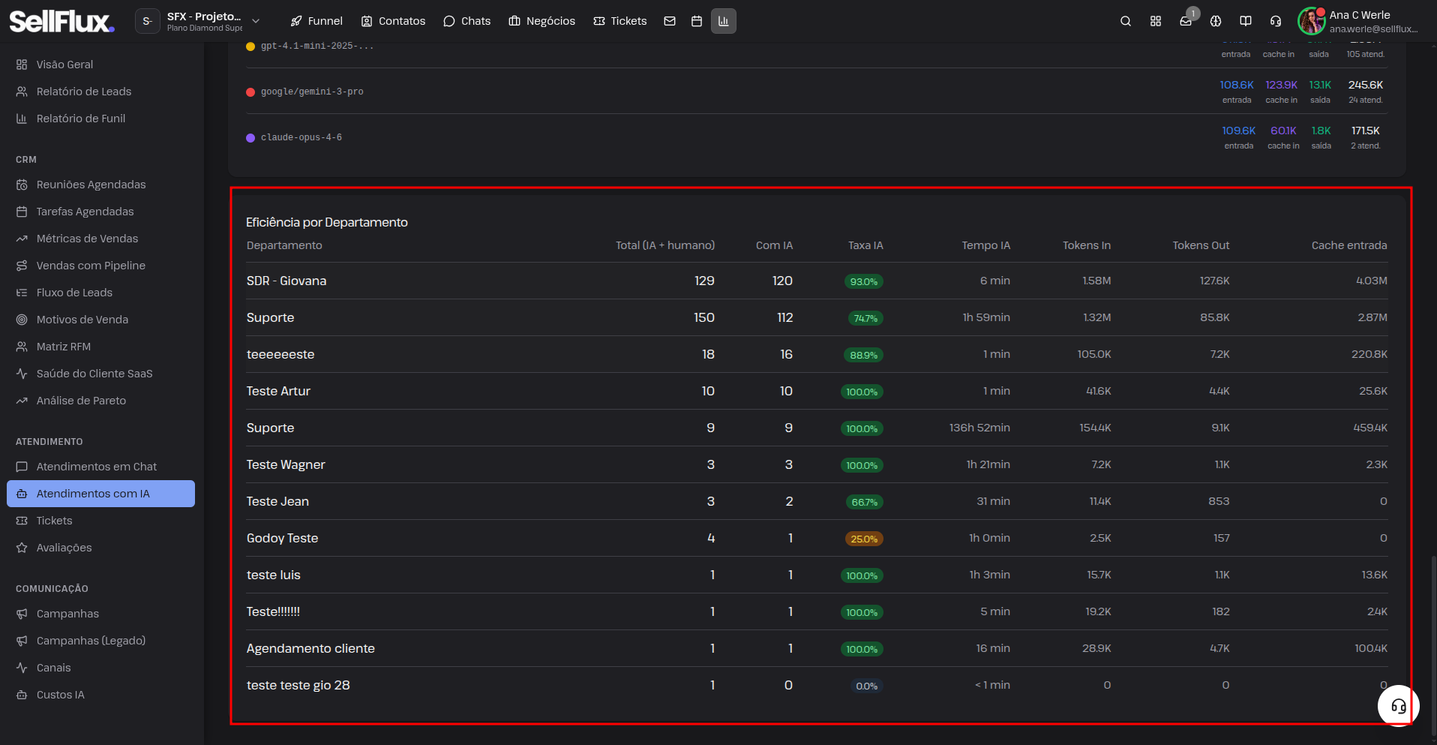Open Canais in sidebar
The image size is (1437, 745).
[x=101, y=668]
